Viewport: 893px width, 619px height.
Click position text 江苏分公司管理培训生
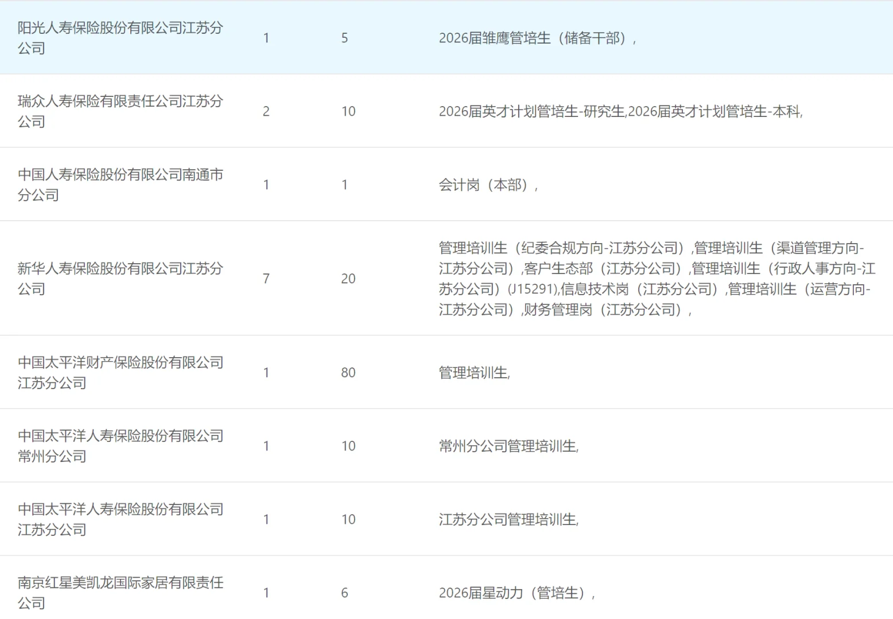[508, 519]
